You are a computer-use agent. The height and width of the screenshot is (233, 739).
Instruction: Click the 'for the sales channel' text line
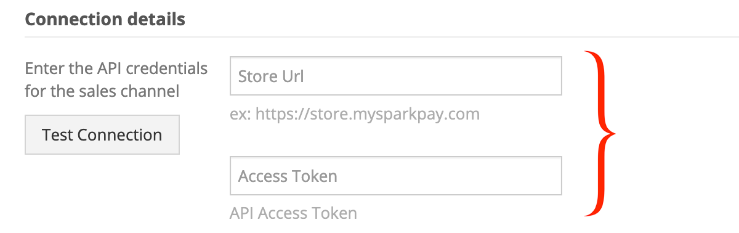(102, 92)
